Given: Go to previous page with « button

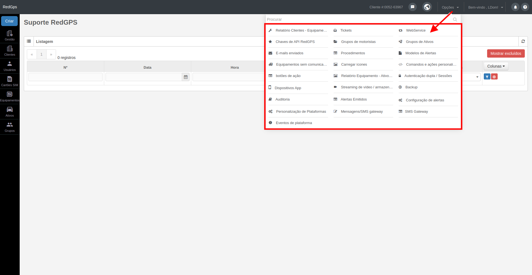Looking at the screenshot, I should coord(32,54).
